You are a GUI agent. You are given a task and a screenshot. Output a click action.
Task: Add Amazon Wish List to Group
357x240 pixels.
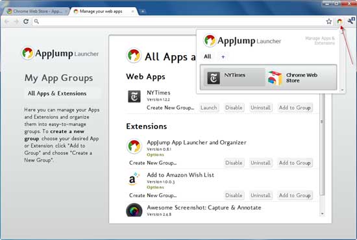coord(295,195)
